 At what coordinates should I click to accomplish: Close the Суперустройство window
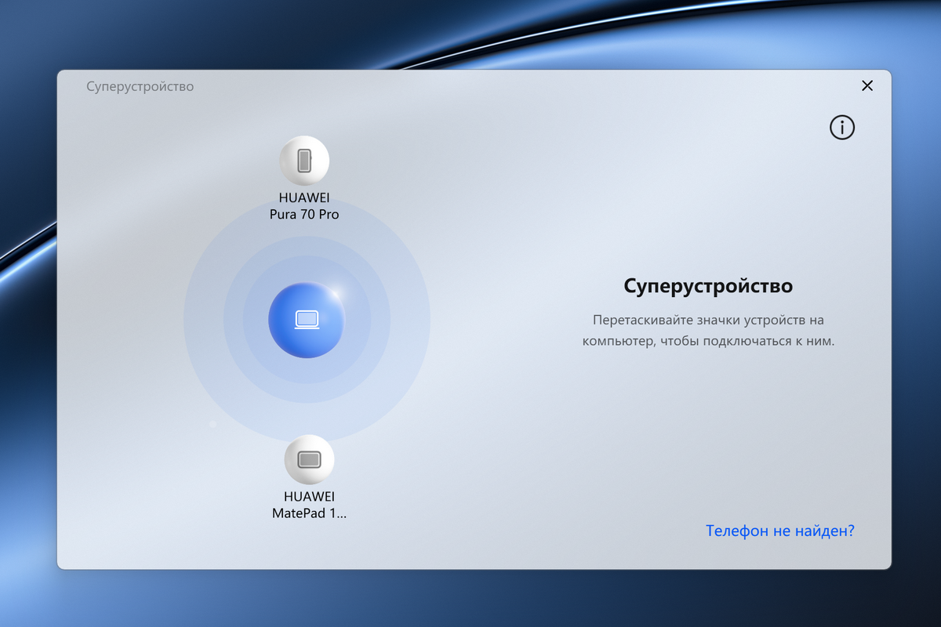click(x=867, y=86)
